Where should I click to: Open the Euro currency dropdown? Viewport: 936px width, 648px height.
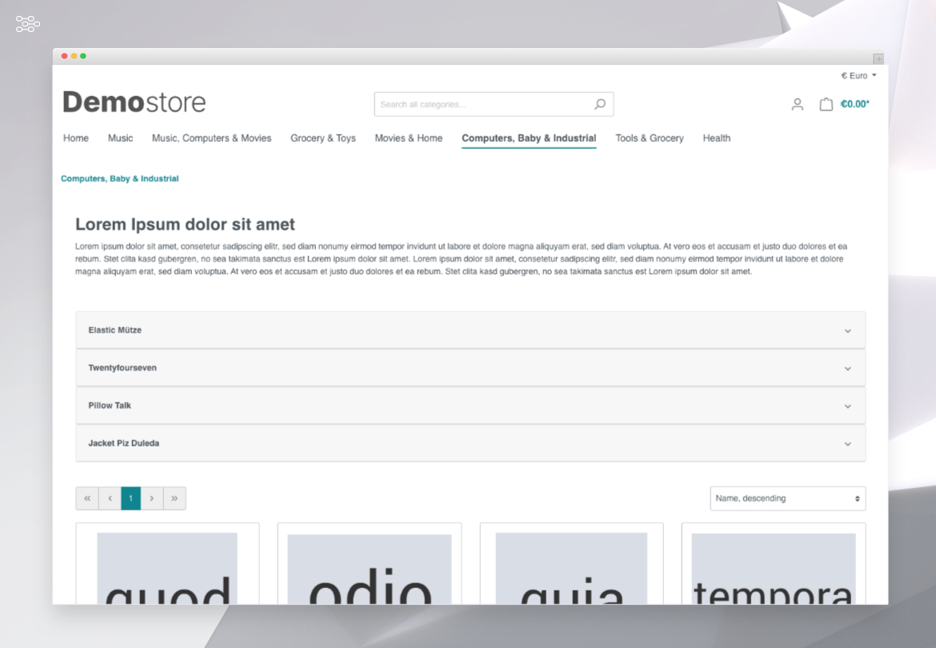(858, 76)
